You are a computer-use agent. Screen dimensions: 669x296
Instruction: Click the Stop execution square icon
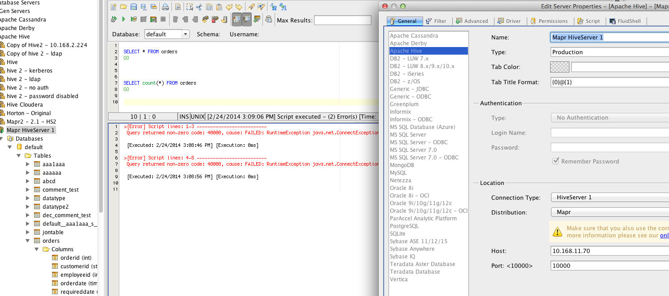point(163,19)
